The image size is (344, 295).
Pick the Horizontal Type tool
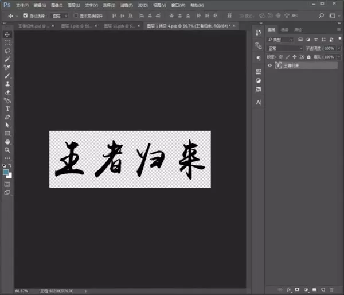click(x=7, y=108)
